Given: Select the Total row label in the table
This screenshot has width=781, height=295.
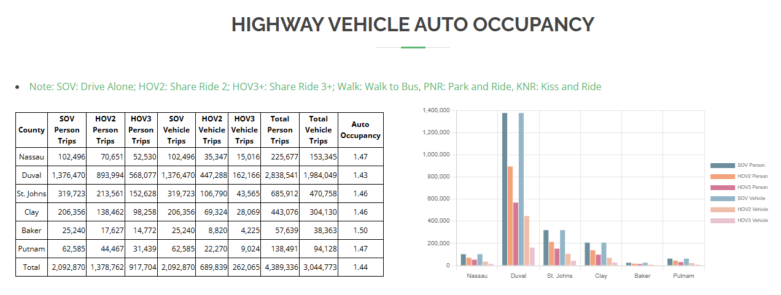Looking at the screenshot, I should [x=31, y=267].
